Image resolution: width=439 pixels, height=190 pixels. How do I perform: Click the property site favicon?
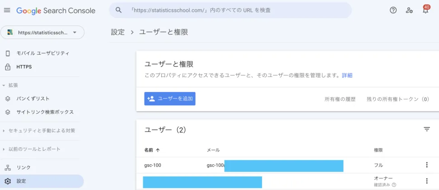coord(10,32)
